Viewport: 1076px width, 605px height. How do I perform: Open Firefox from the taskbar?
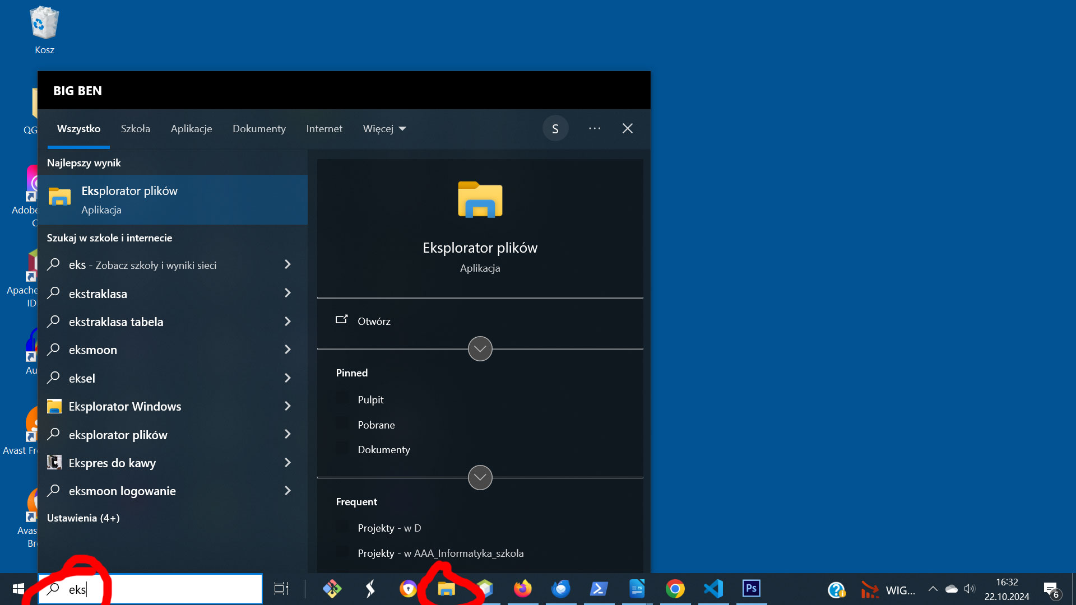click(522, 589)
